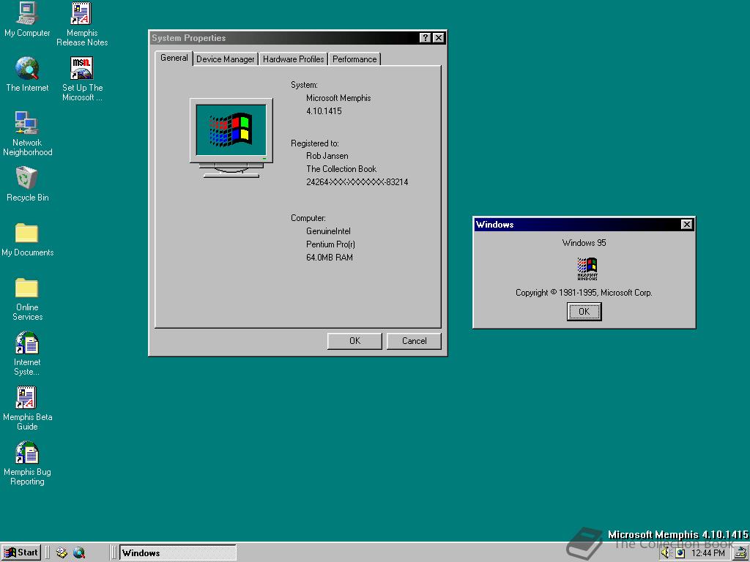Click the product ID starting with 24264
This screenshot has height=562, width=750.
pos(357,182)
